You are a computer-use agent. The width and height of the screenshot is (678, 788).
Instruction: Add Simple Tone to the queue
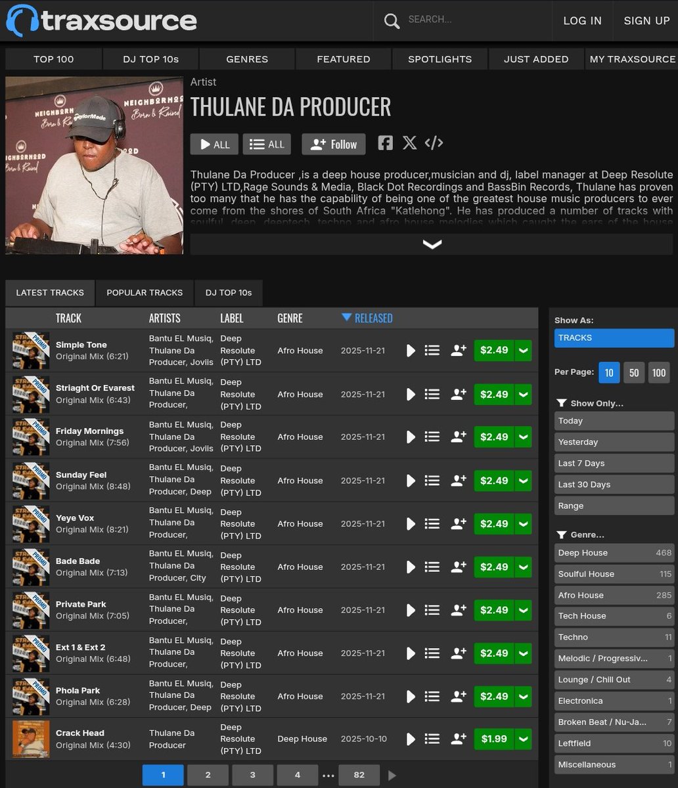pyautogui.click(x=432, y=351)
